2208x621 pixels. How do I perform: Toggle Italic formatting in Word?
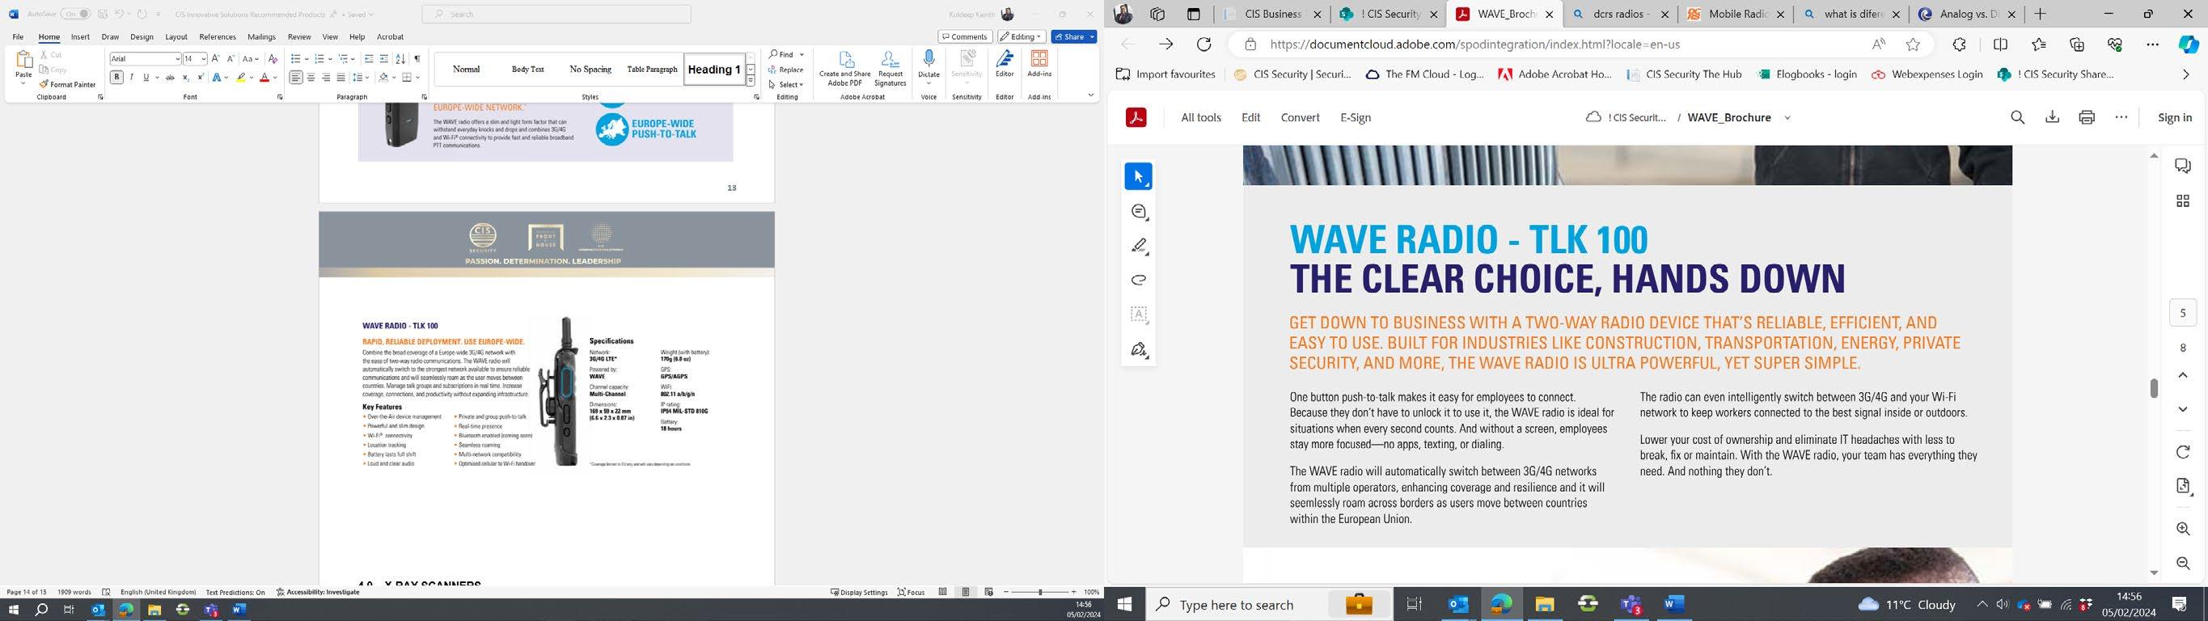[x=131, y=77]
